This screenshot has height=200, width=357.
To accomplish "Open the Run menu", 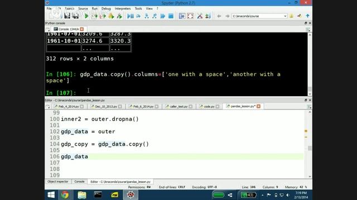I will coord(95,9).
